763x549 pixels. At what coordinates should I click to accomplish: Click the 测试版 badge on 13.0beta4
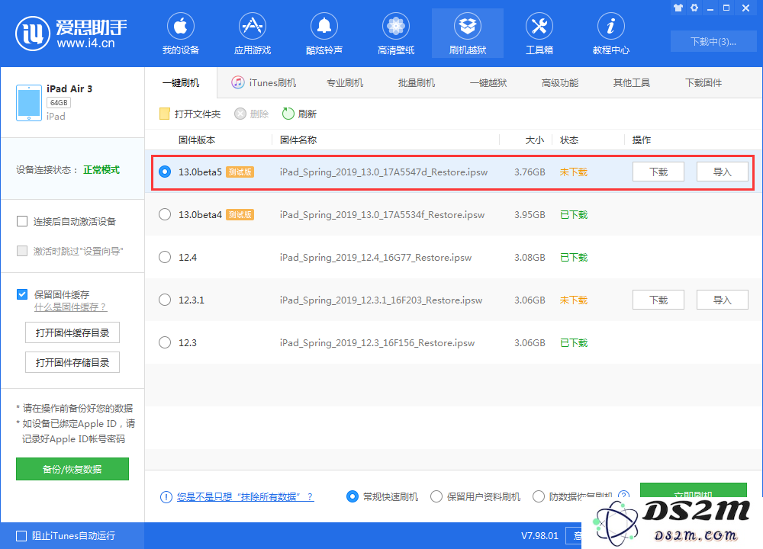240,215
